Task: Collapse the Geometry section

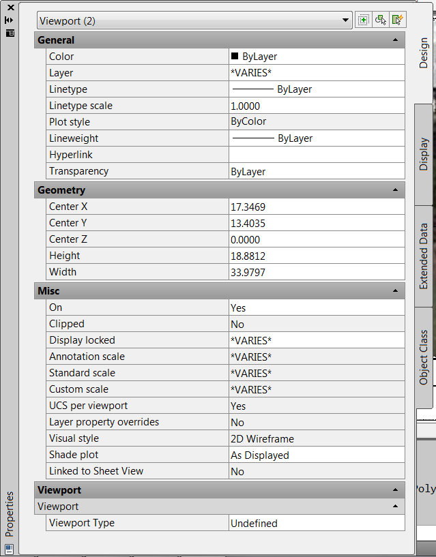Action: 394,190
